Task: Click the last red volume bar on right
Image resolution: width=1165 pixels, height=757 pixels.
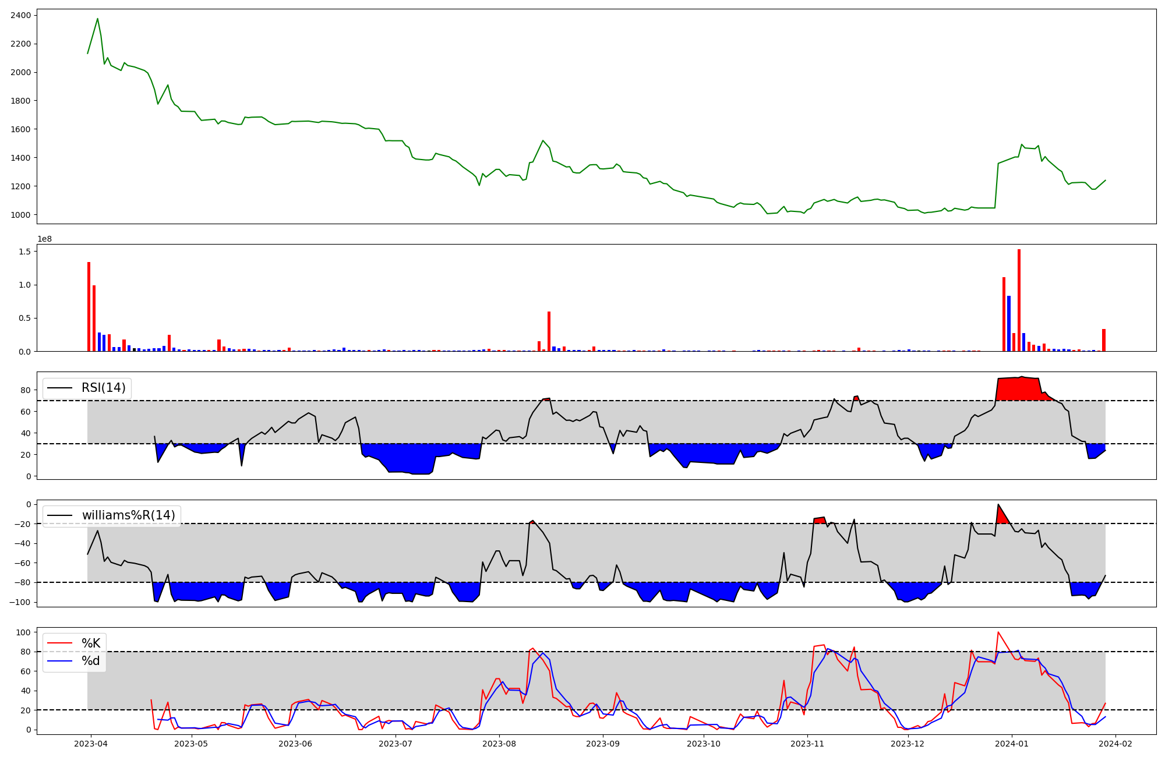Action: coord(1103,340)
